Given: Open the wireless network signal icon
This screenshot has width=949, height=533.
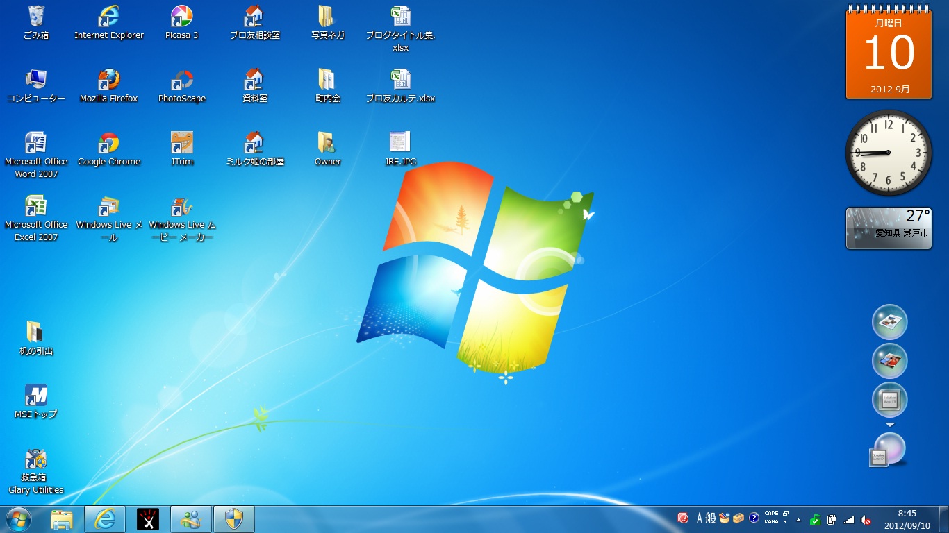Looking at the screenshot, I should [x=849, y=519].
